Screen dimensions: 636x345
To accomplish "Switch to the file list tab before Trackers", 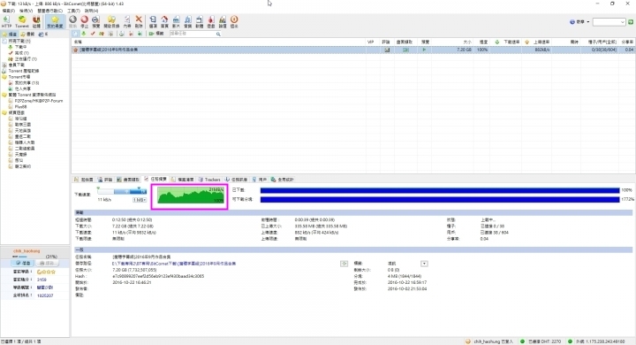I will tap(183, 180).
